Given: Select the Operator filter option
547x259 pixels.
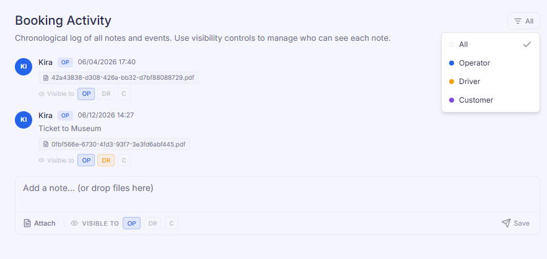Looking at the screenshot, I should pyautogui.click(x=491, y=63).
